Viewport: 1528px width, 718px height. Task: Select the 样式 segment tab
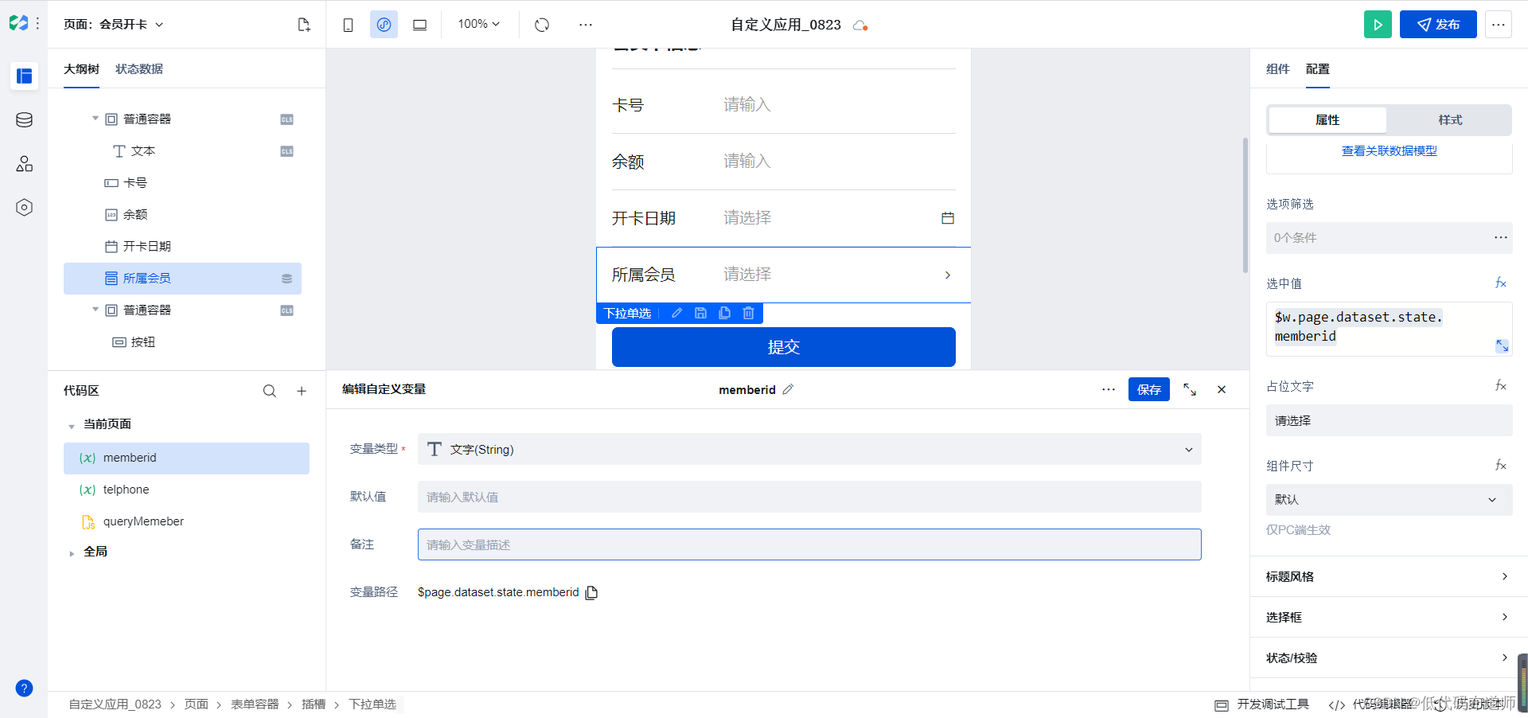[1450, 120]
